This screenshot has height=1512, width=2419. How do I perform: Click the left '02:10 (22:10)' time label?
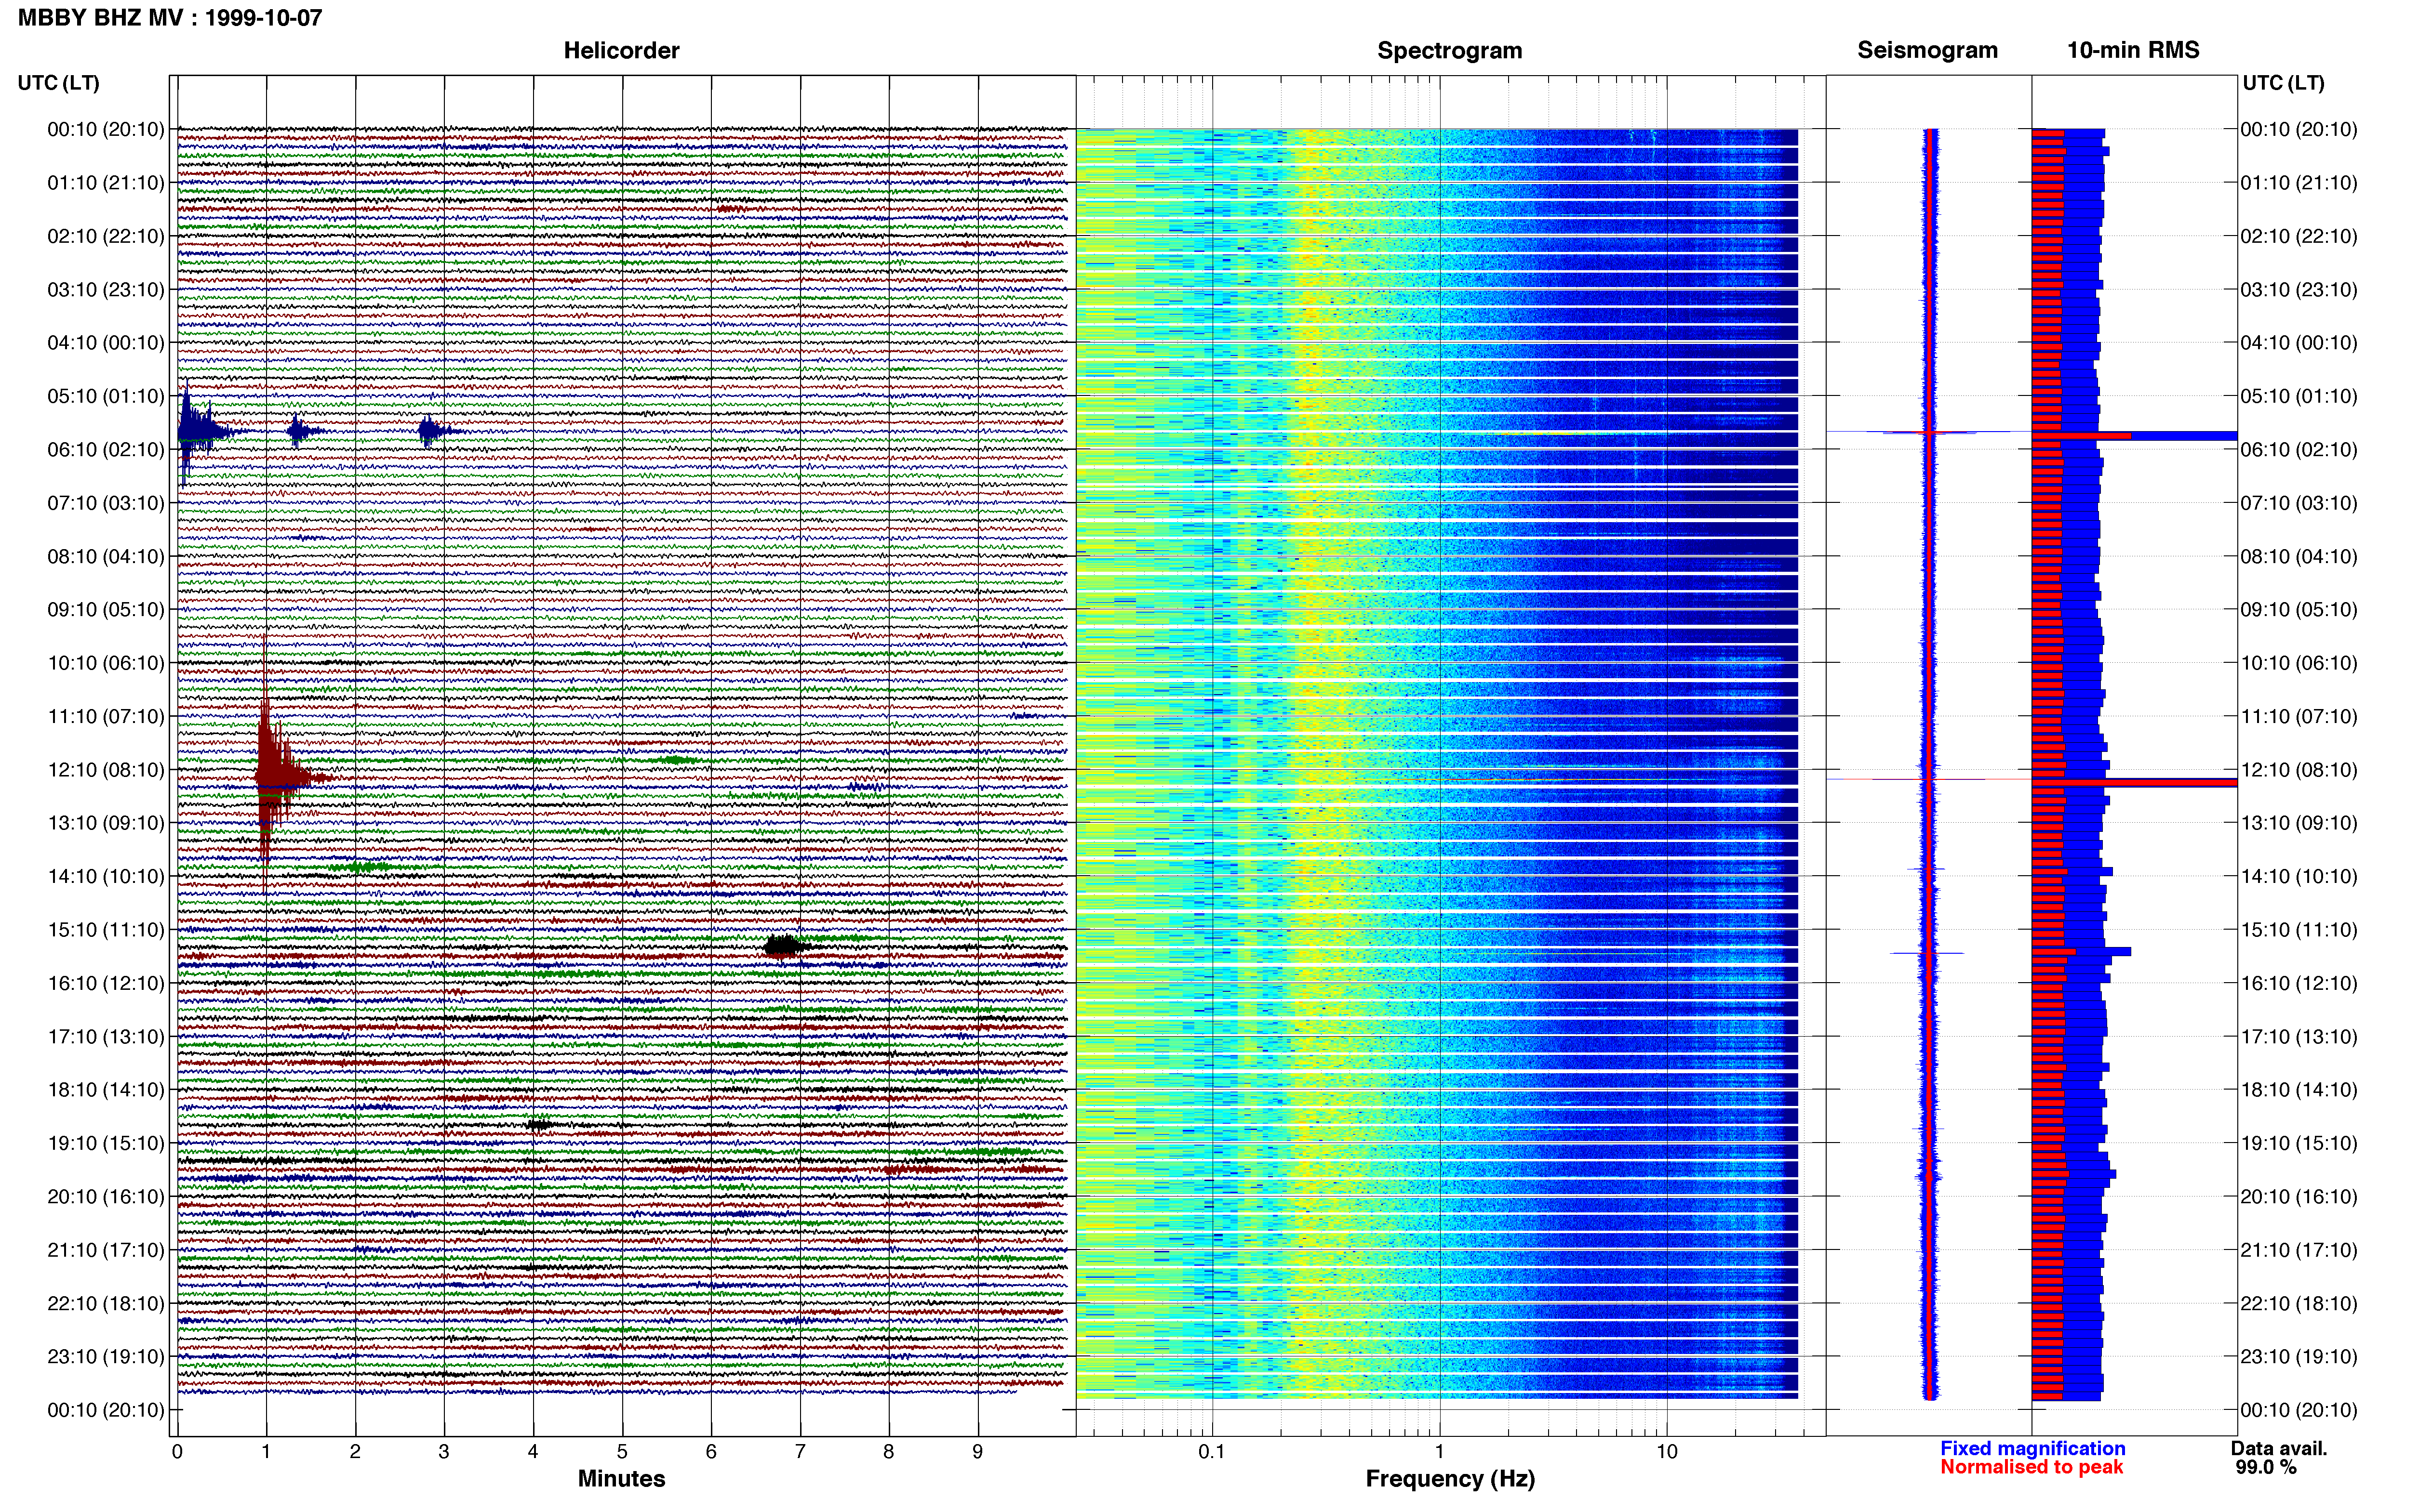pyautogui.click(x=106, y=236)
